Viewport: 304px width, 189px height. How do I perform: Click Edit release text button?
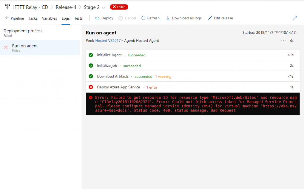coord(223,18)
